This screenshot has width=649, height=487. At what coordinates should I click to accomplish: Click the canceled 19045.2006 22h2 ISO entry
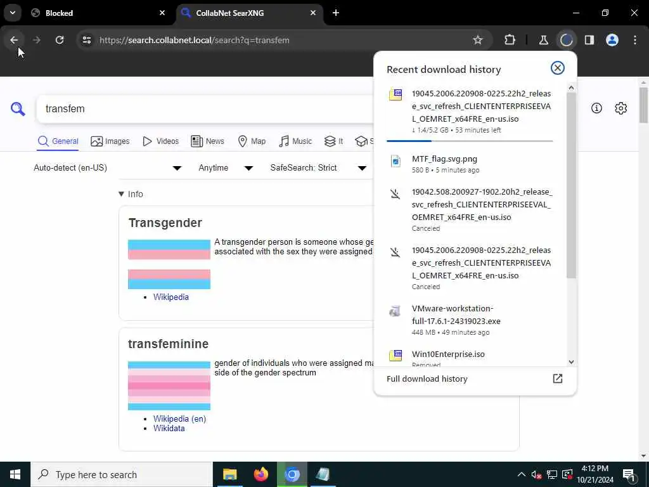tap(470, 268)
